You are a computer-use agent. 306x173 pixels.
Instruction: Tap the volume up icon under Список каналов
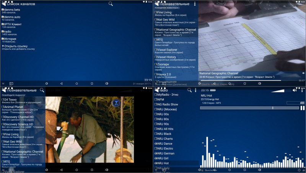pyautogui.click(x=107, y=83)
